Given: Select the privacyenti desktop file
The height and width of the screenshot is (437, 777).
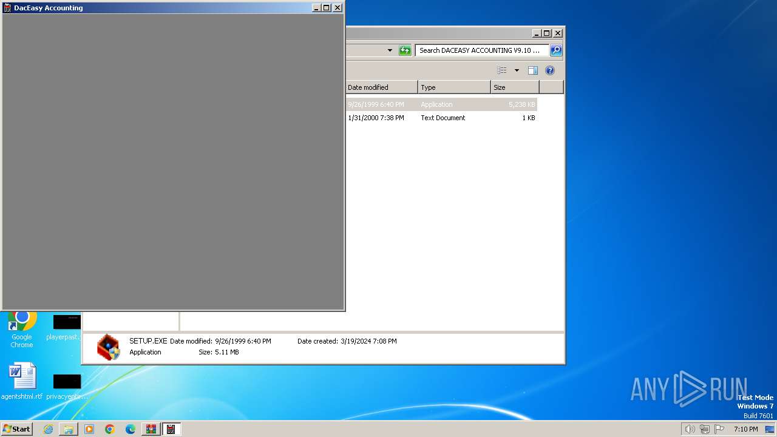Looking at the screenshot, I should tap(67, 387).
